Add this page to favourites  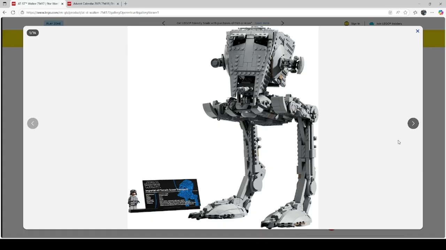pyautogui.click(x=406, y=12)
